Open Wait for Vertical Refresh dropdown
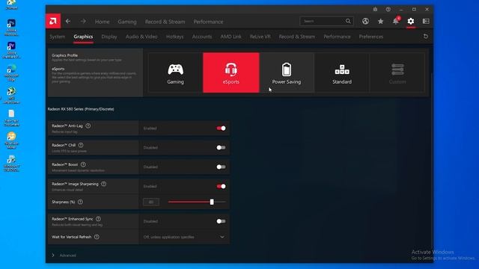The height and width of the screenshot is (269, 479). [x=184, y=237]
